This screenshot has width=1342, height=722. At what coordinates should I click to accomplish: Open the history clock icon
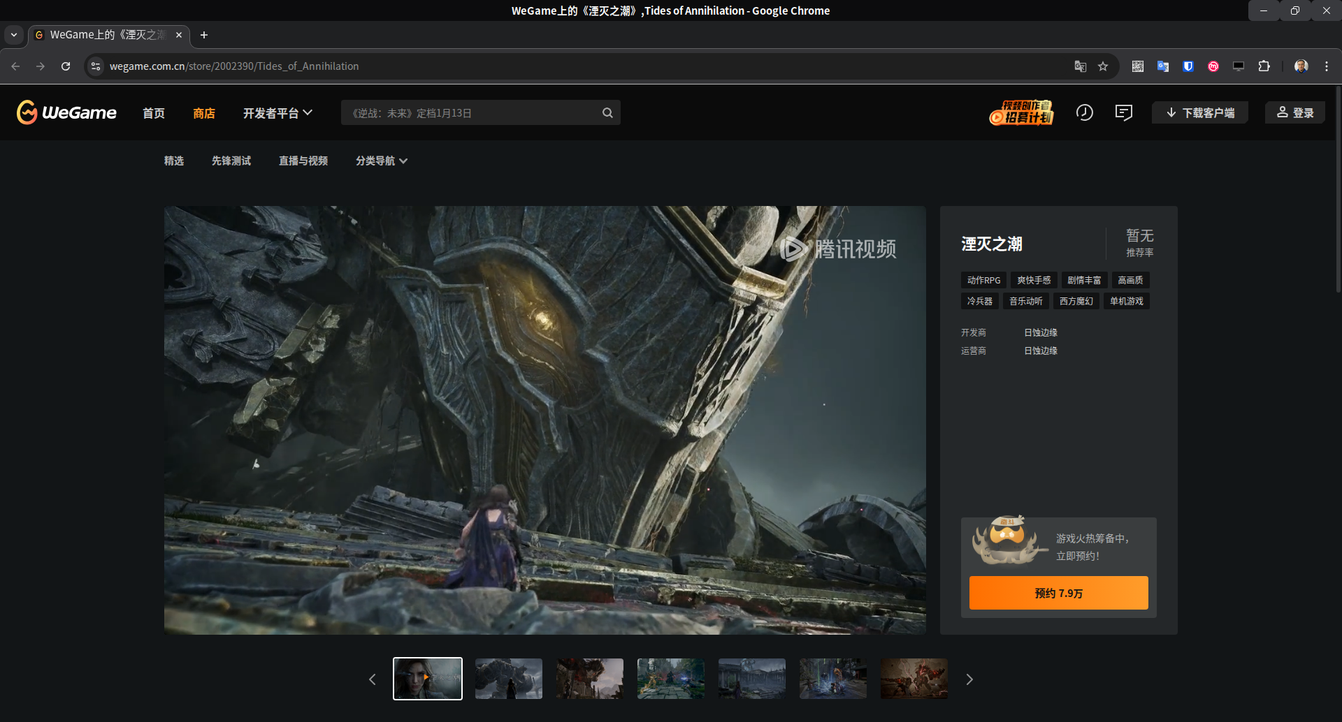coord(1084,112)
